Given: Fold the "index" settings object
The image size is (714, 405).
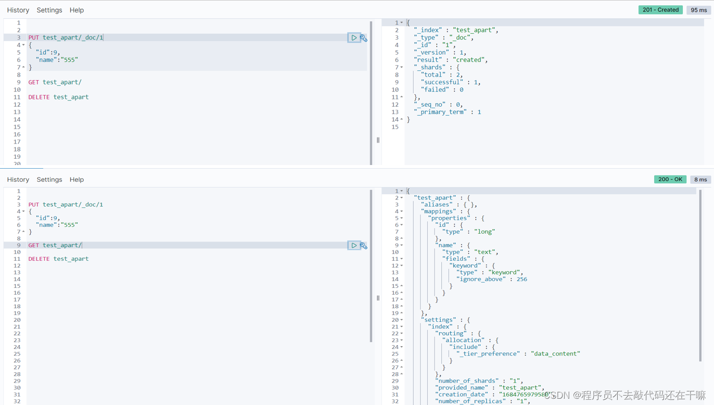Looking at the screenshot, I should pos(402,326).
